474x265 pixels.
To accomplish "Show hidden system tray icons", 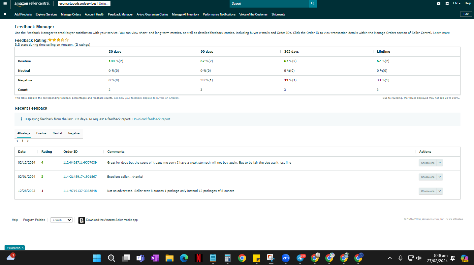I will click(x=390, y=258).
